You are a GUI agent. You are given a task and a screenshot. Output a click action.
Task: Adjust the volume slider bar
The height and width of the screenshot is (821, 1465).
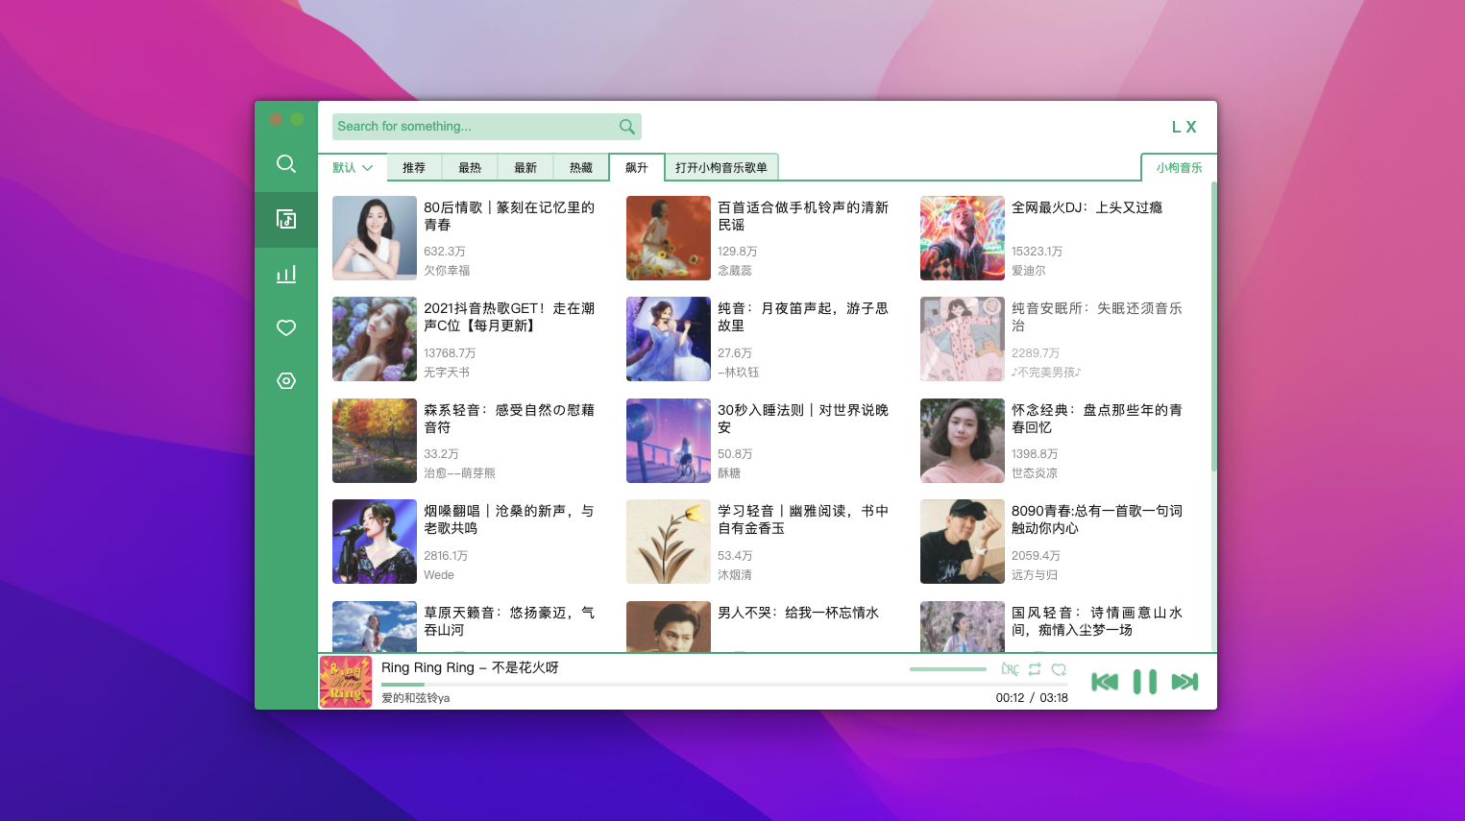(x=947, y=669)
